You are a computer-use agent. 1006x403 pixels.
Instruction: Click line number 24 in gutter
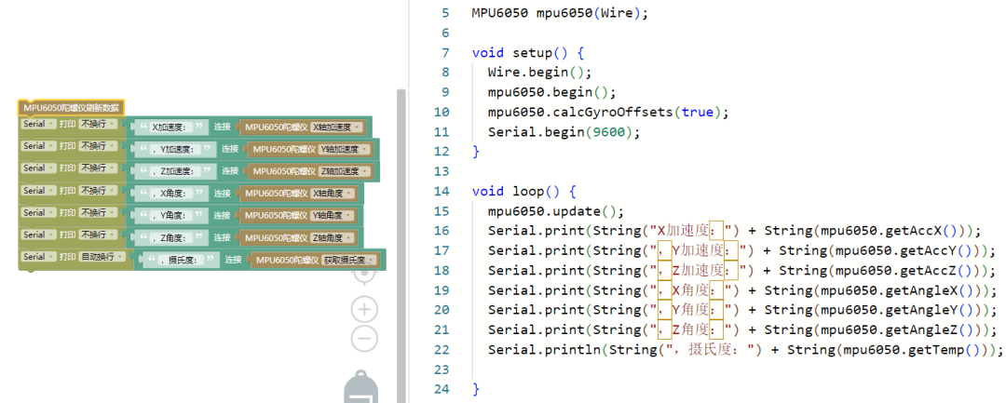click(x=442, y=389)
